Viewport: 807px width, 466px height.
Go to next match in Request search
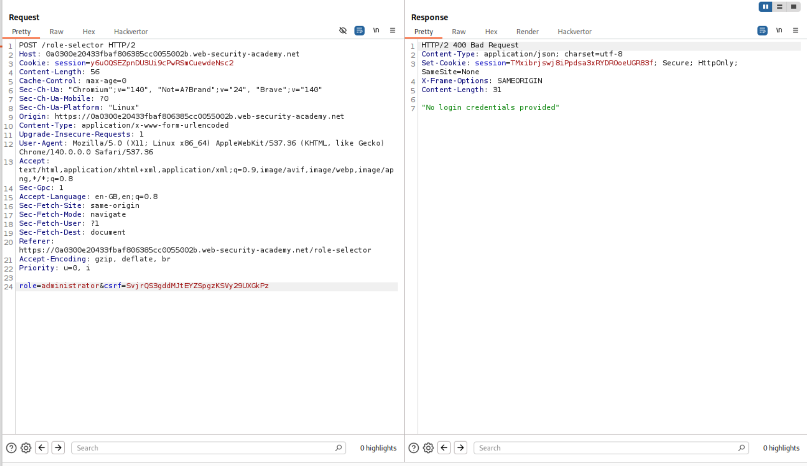[x=58, y=448]
